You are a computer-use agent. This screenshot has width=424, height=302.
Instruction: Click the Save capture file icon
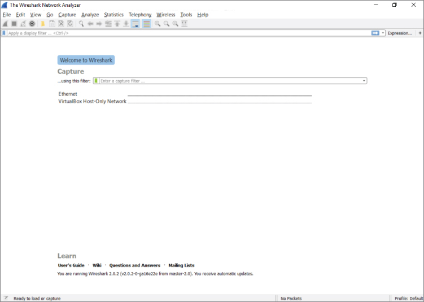click(x=52, y=24)
